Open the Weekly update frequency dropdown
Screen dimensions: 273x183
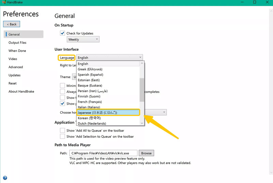(83, 39)
